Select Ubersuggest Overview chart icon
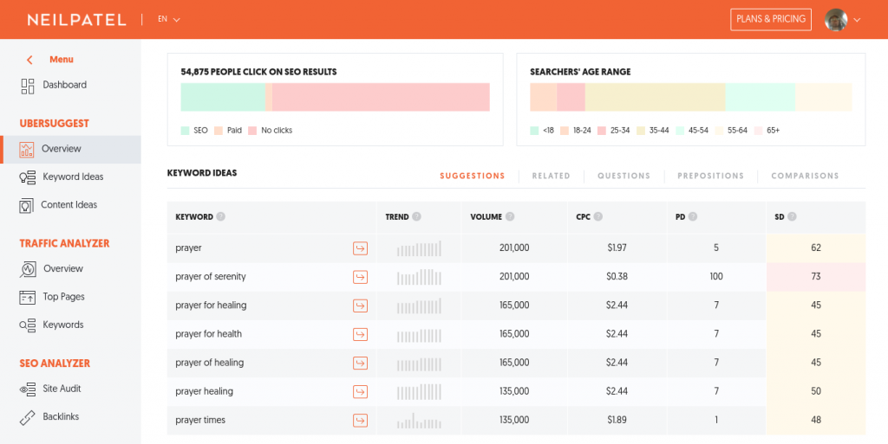888x444 pixels. [27, 149]
